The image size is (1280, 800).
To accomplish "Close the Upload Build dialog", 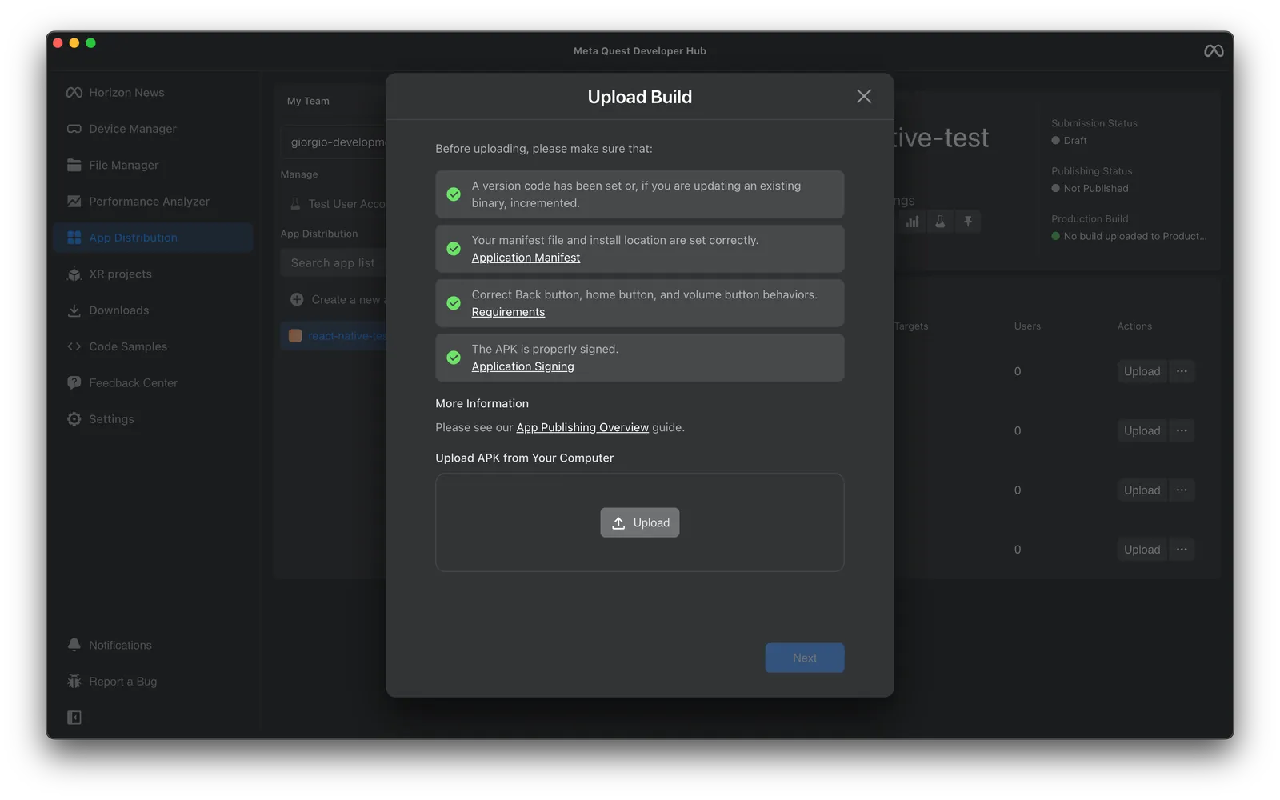I will click(864, 96).
